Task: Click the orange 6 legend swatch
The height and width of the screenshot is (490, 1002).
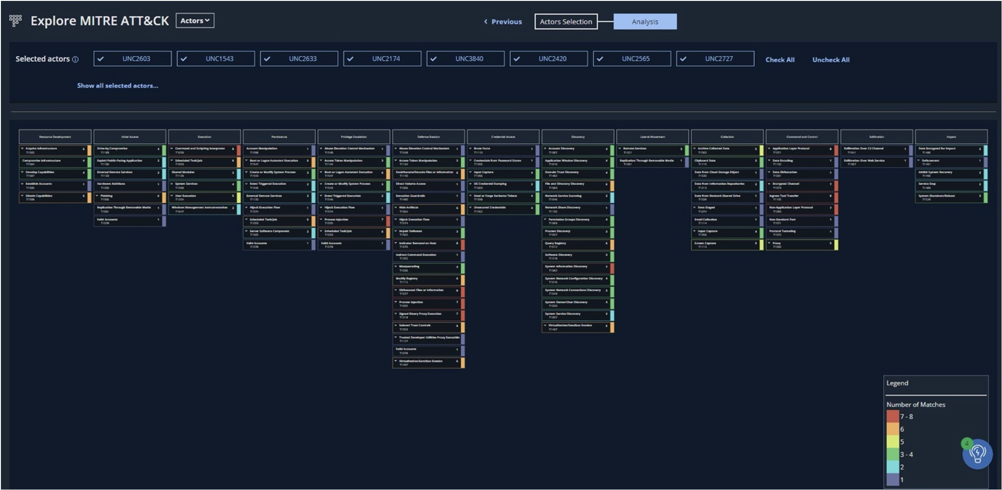Action: tap(892, 429)
